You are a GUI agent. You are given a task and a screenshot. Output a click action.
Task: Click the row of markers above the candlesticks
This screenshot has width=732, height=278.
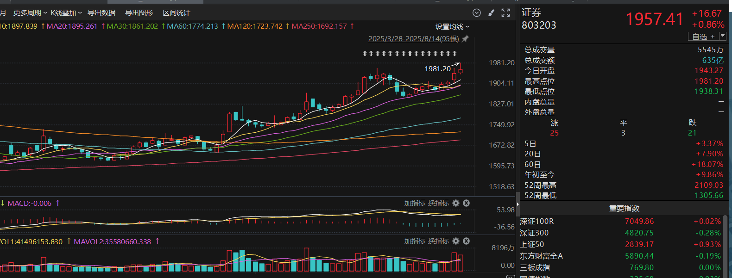click(410, 54)
